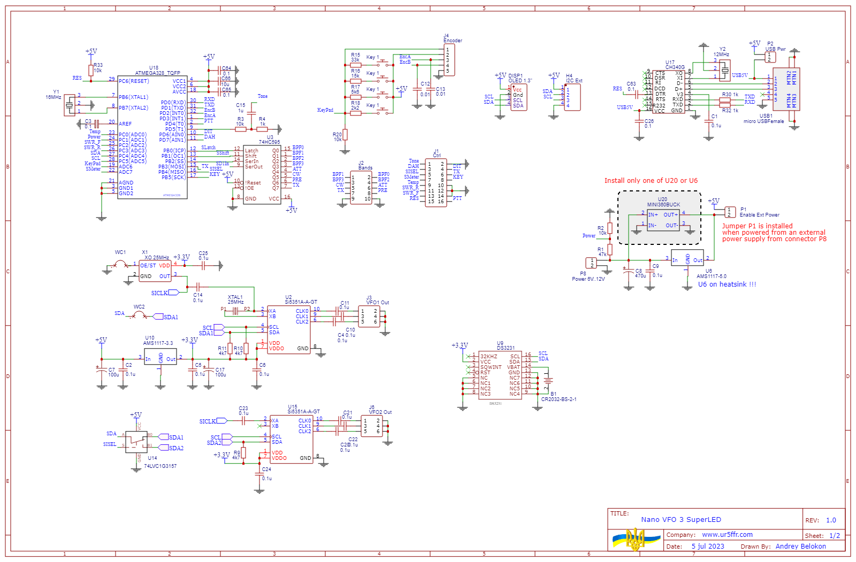Select the '5 jul 2023' date field

point(708,546)
